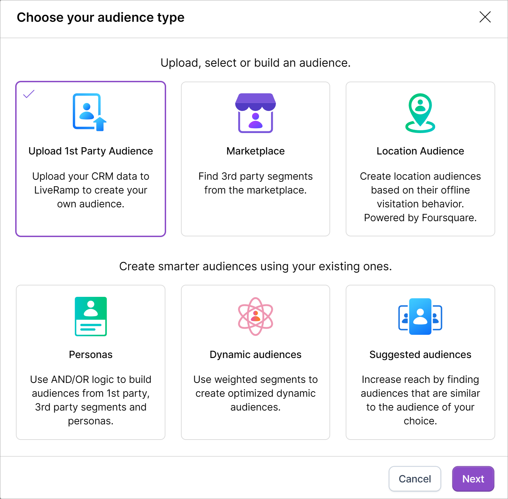Select the Marketplace title text
This screenshot has width=508, height=499.
click(255, 151)
